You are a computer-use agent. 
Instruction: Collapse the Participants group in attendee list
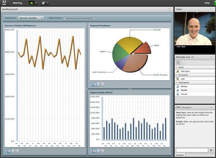(177, 83)
